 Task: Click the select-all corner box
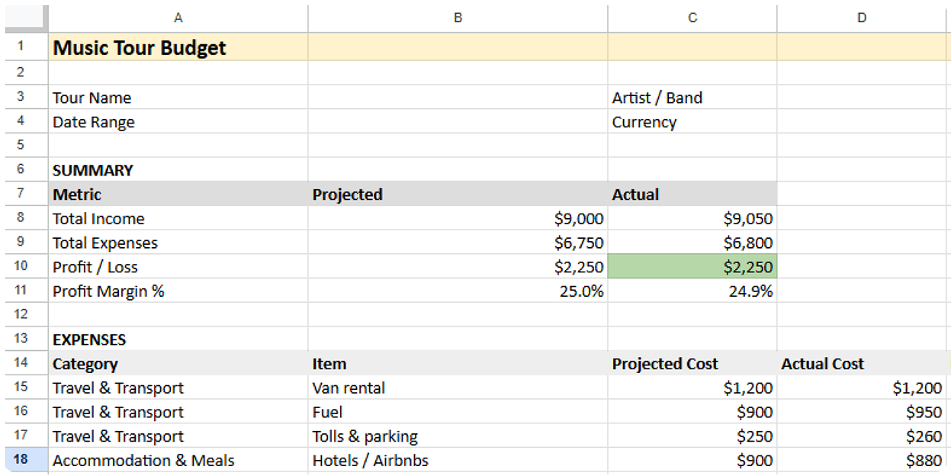pos(26,18)
